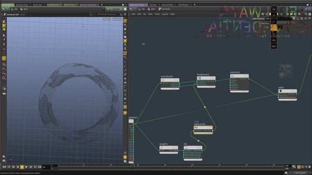The height and width of the screenshot is (175, 312).
Task: Click the current frame number field
Action: pyautogui.click(x=46, y=167)
